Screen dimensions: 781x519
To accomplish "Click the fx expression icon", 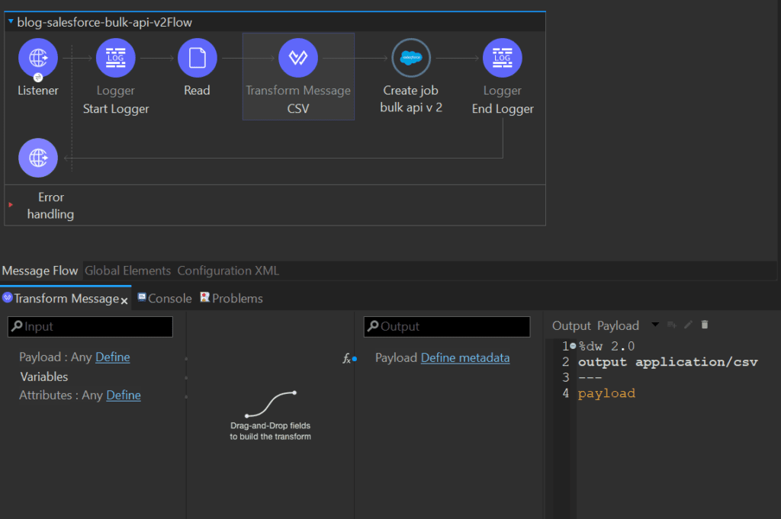I will point(347,359).
